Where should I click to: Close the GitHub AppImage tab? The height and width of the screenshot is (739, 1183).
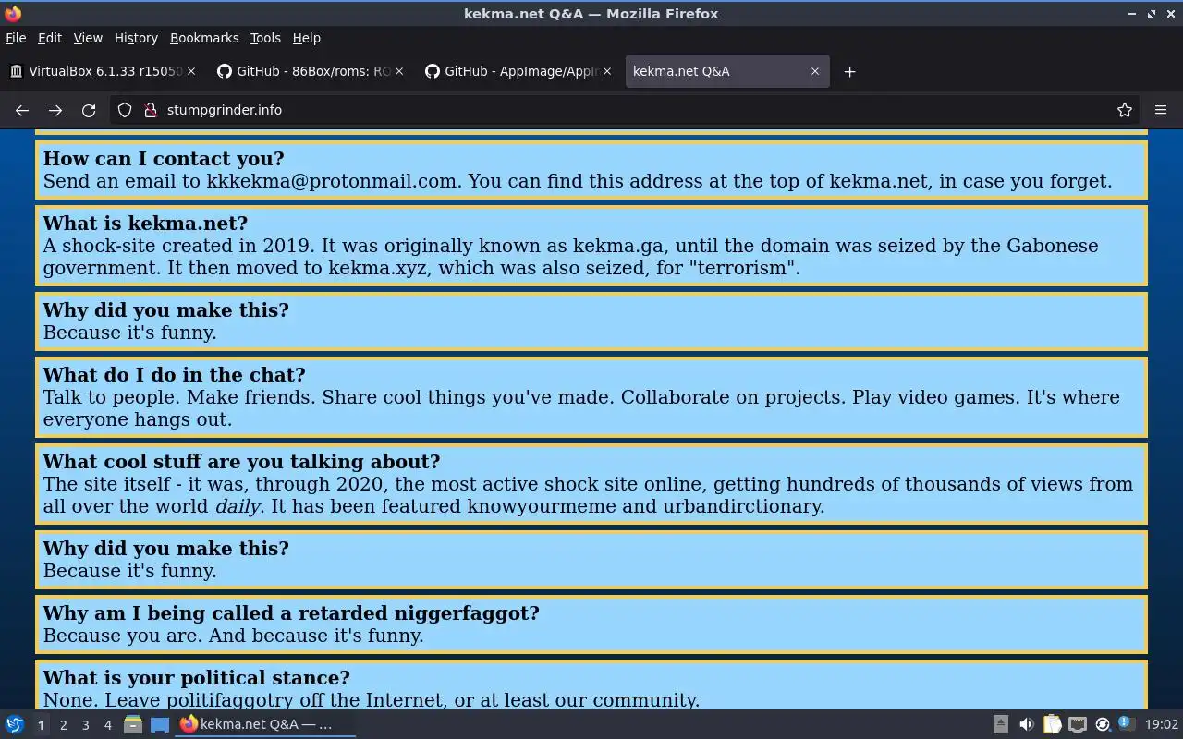pos(607,71)
